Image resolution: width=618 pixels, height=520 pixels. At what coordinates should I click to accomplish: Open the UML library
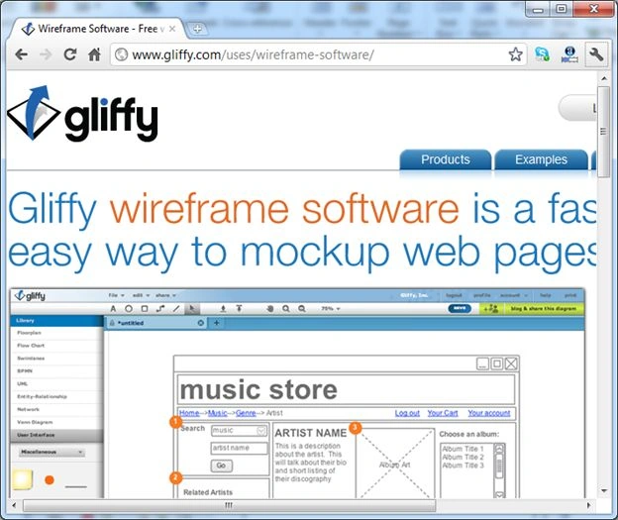56,383
